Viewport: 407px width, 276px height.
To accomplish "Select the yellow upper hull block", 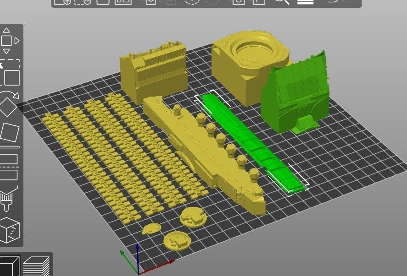I will pyautogui.click(x=154, y=72).
